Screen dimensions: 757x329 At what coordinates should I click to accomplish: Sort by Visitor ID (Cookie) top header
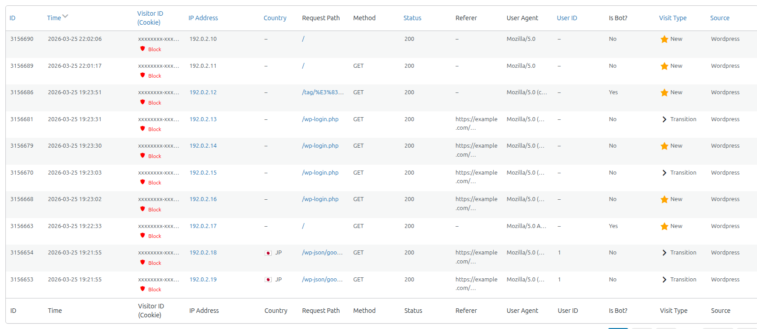150,18
